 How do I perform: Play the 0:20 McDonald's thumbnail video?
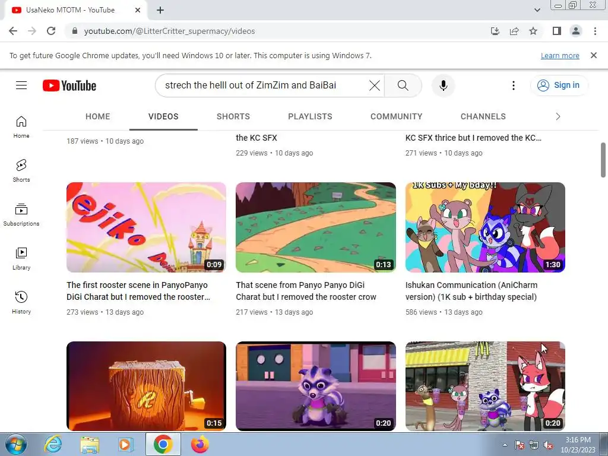tap(485, 386)
